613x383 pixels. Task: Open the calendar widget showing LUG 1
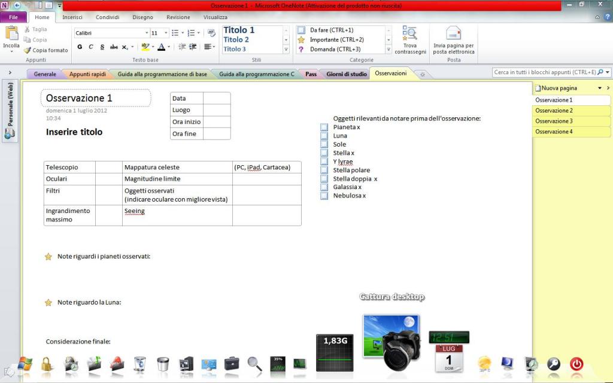[x=449, y=358]
